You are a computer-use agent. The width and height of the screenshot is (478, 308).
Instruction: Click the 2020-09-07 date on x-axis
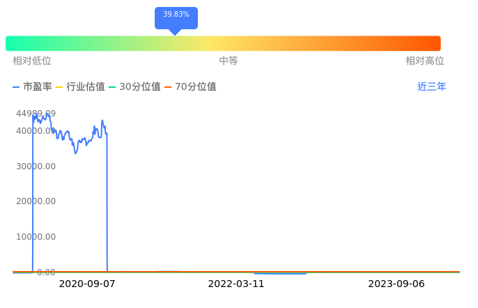pyautogui.click(x=87, y=284)
